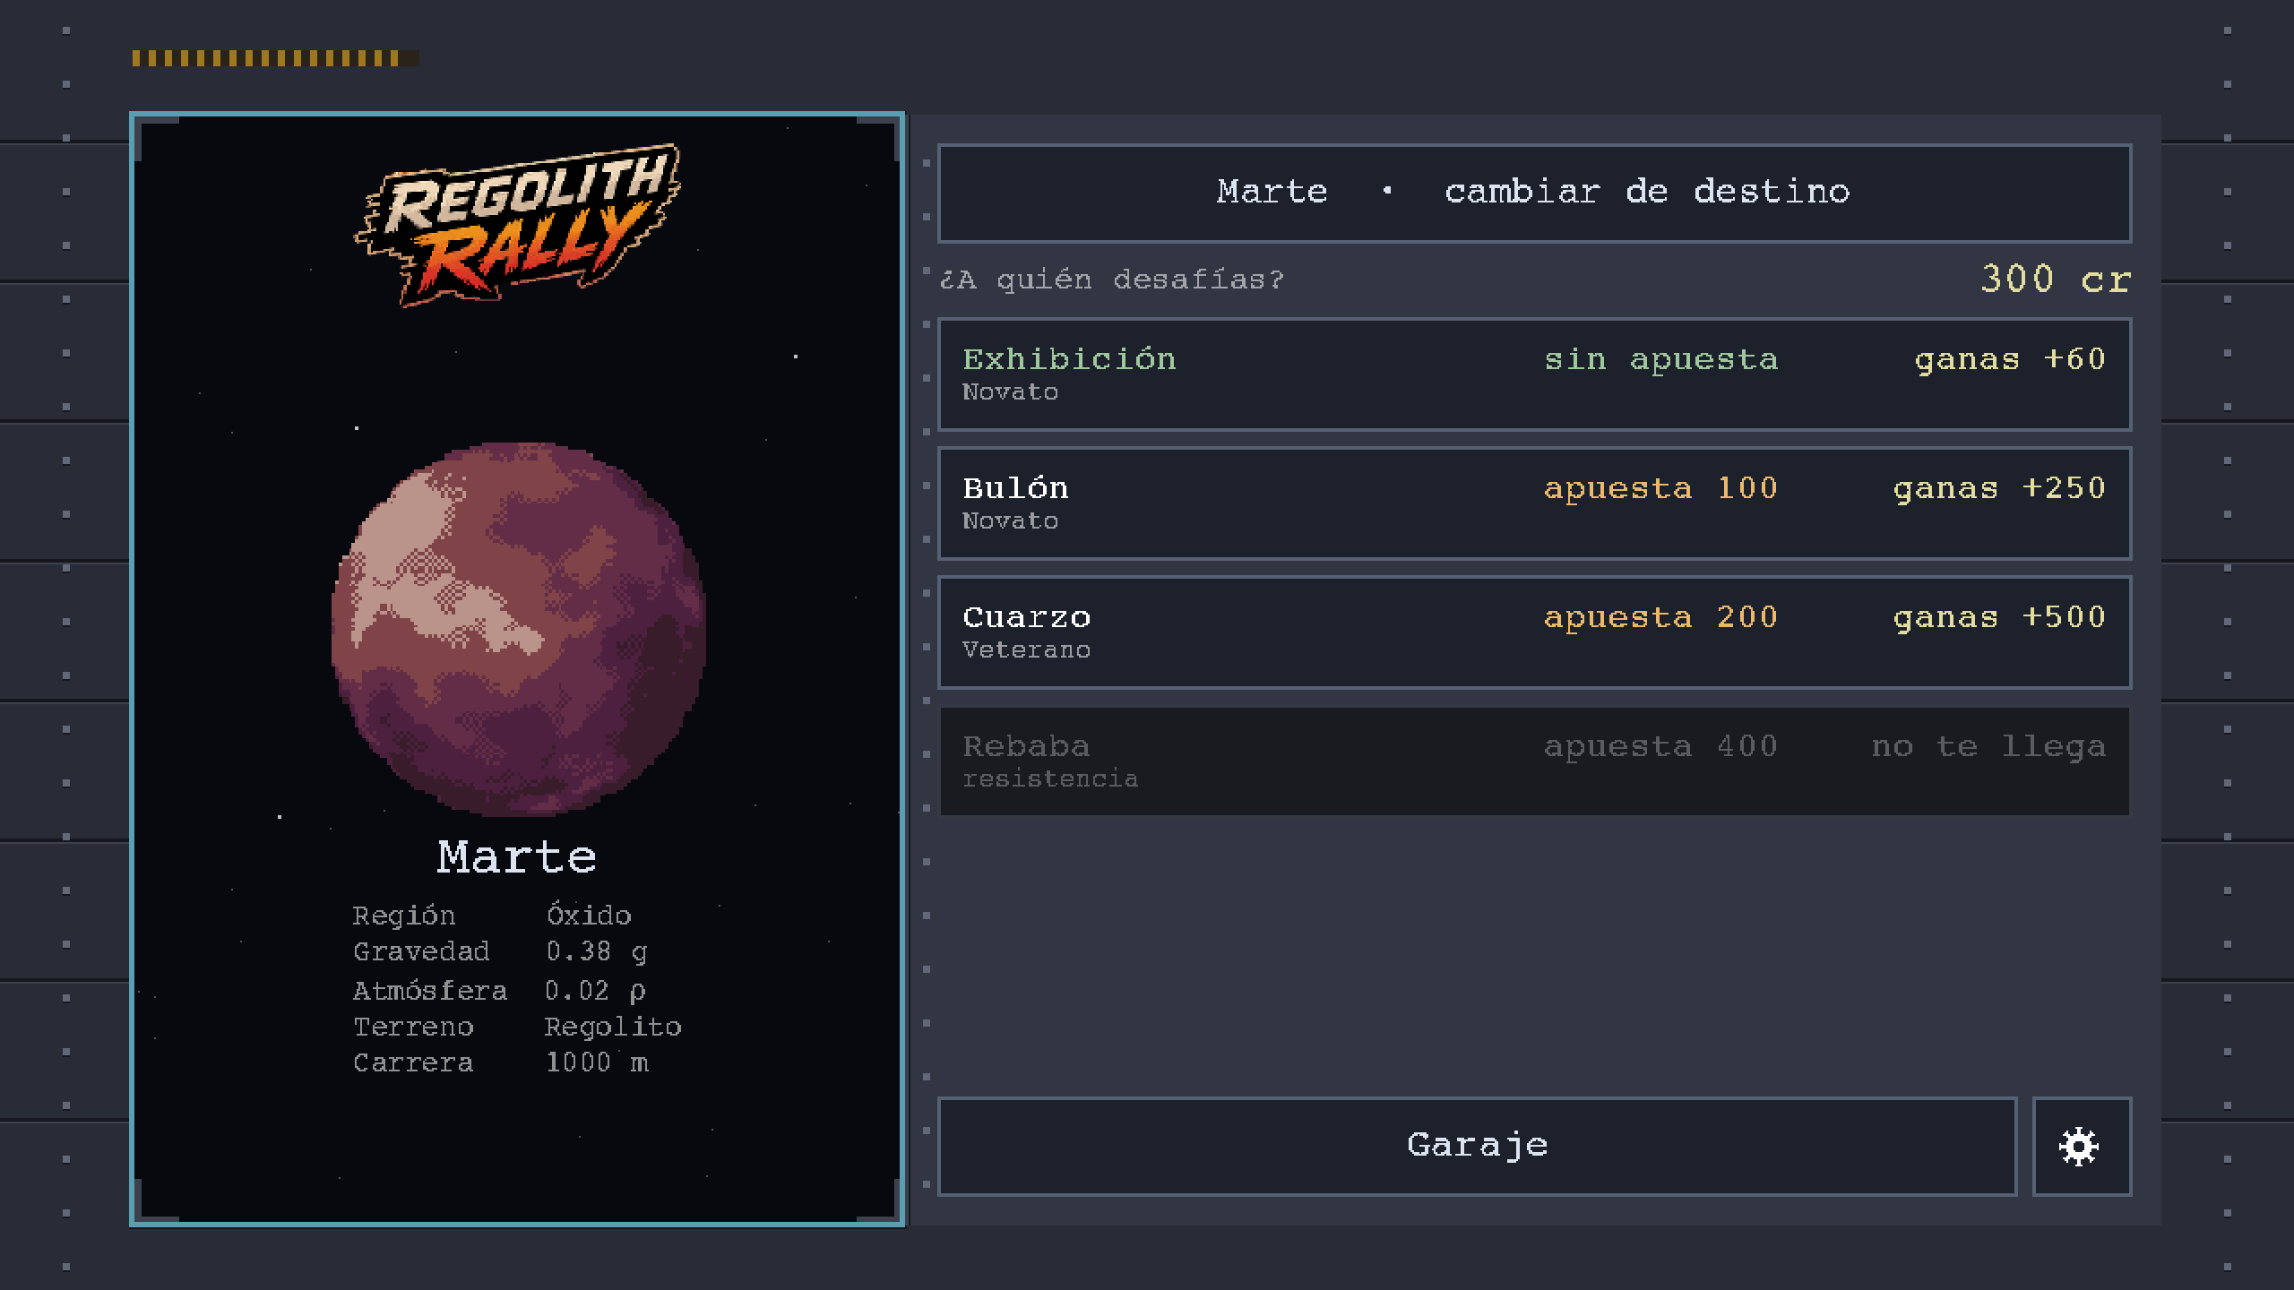
Task: Select the Exhibición race with no bet
Action: pos(1534,374)
